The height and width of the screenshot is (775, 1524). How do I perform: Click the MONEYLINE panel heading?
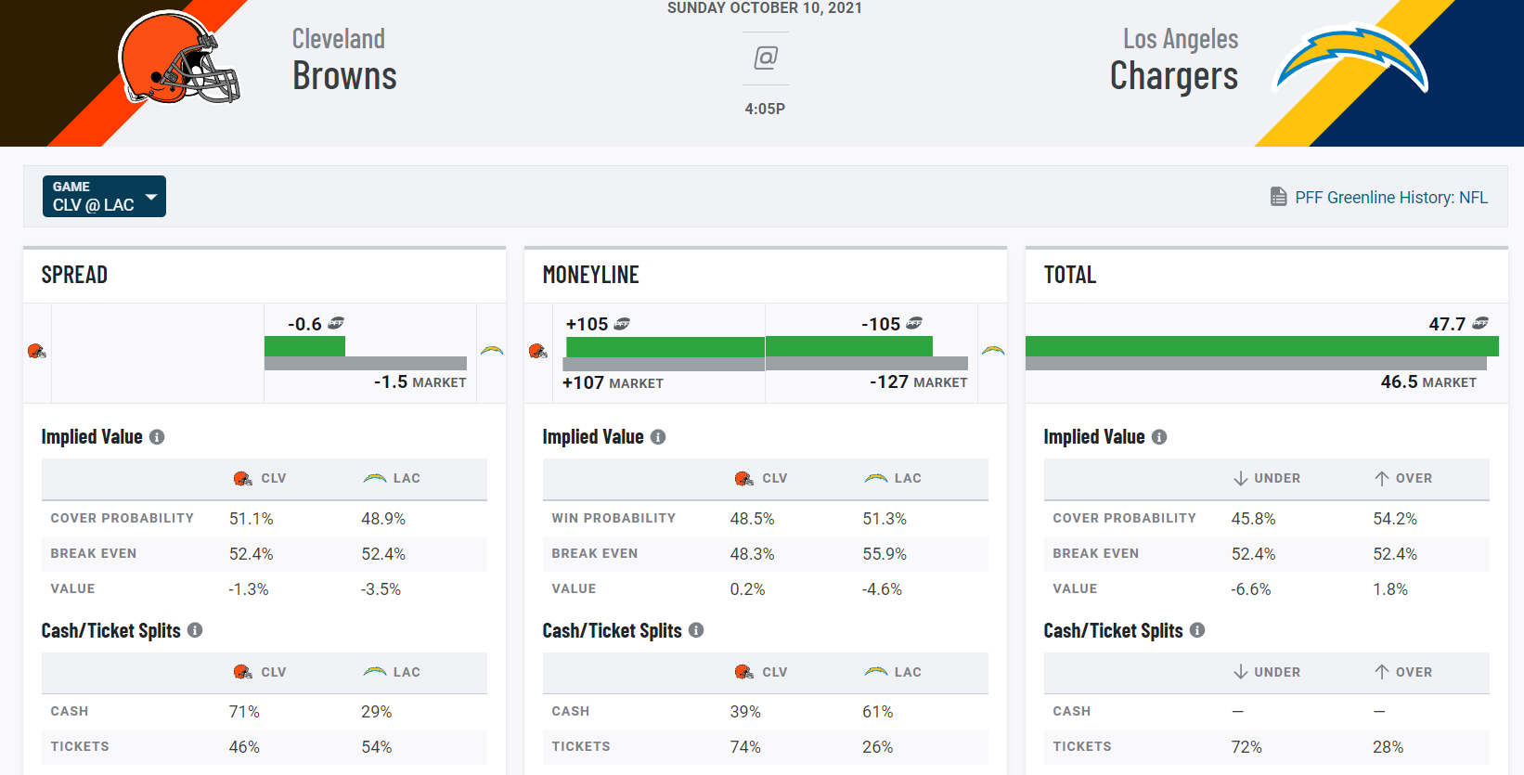pos(591,275)
